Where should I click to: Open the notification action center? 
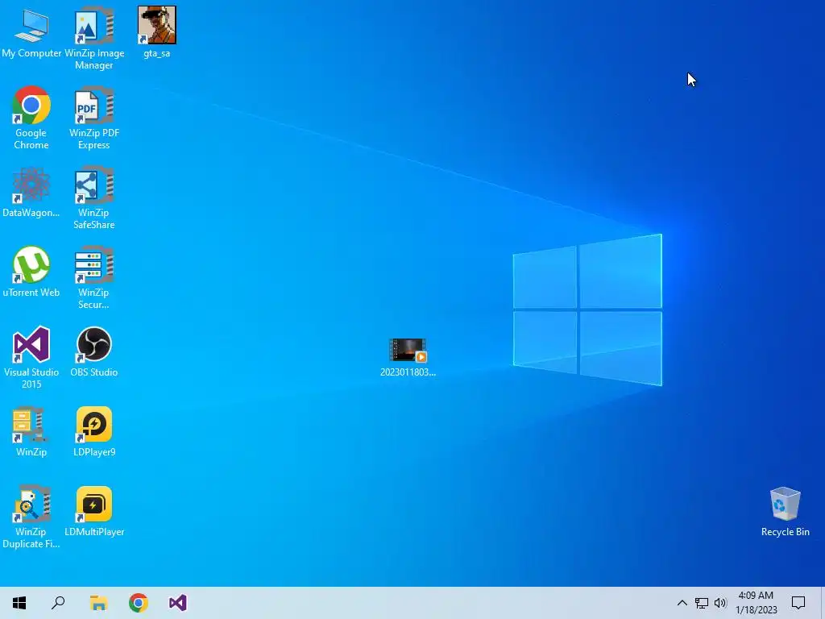point(798,603)
